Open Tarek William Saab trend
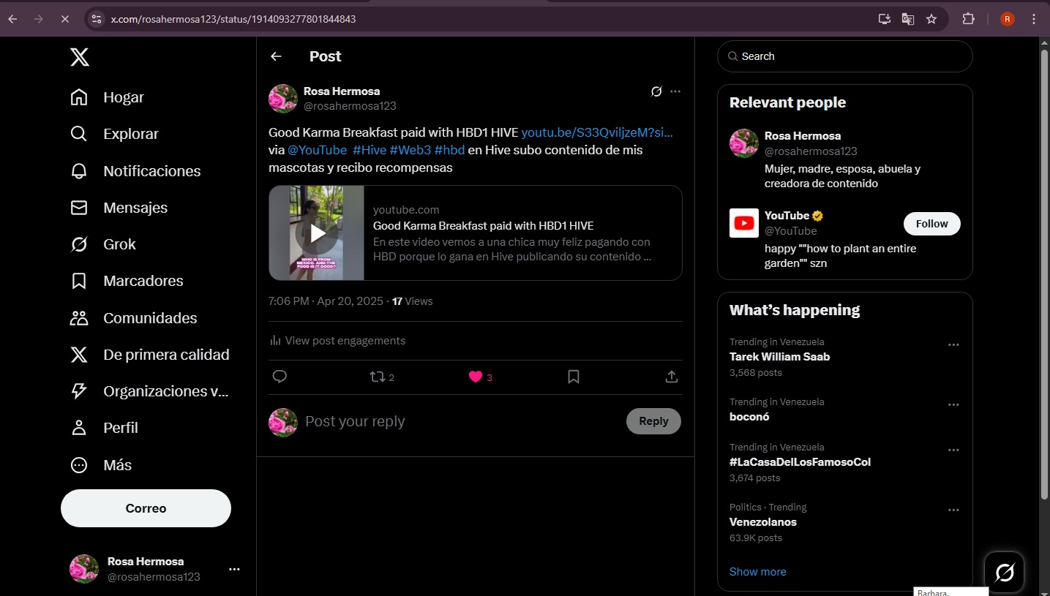 tap(779, 357)
